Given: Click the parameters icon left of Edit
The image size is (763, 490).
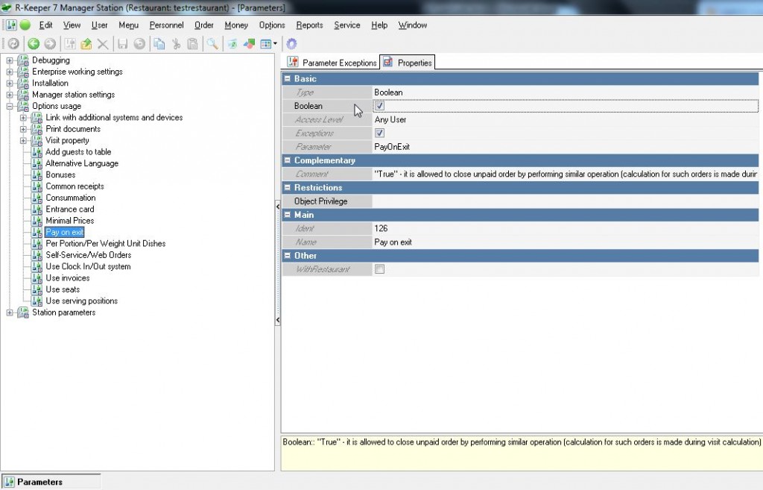Looking at the screenshot, I should pyautogui.click(x=11, y=25).
